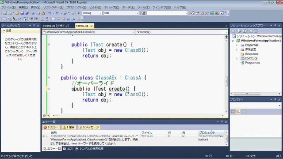
Task: Open the Debug configuration dropdown
Action: pyautogui.click(x=100, y=13)
